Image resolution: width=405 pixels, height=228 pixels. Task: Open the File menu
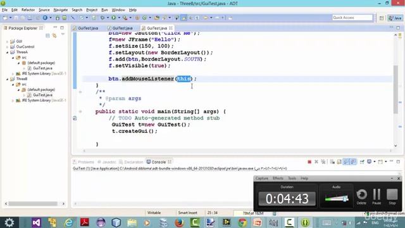[x=4, y=10]
